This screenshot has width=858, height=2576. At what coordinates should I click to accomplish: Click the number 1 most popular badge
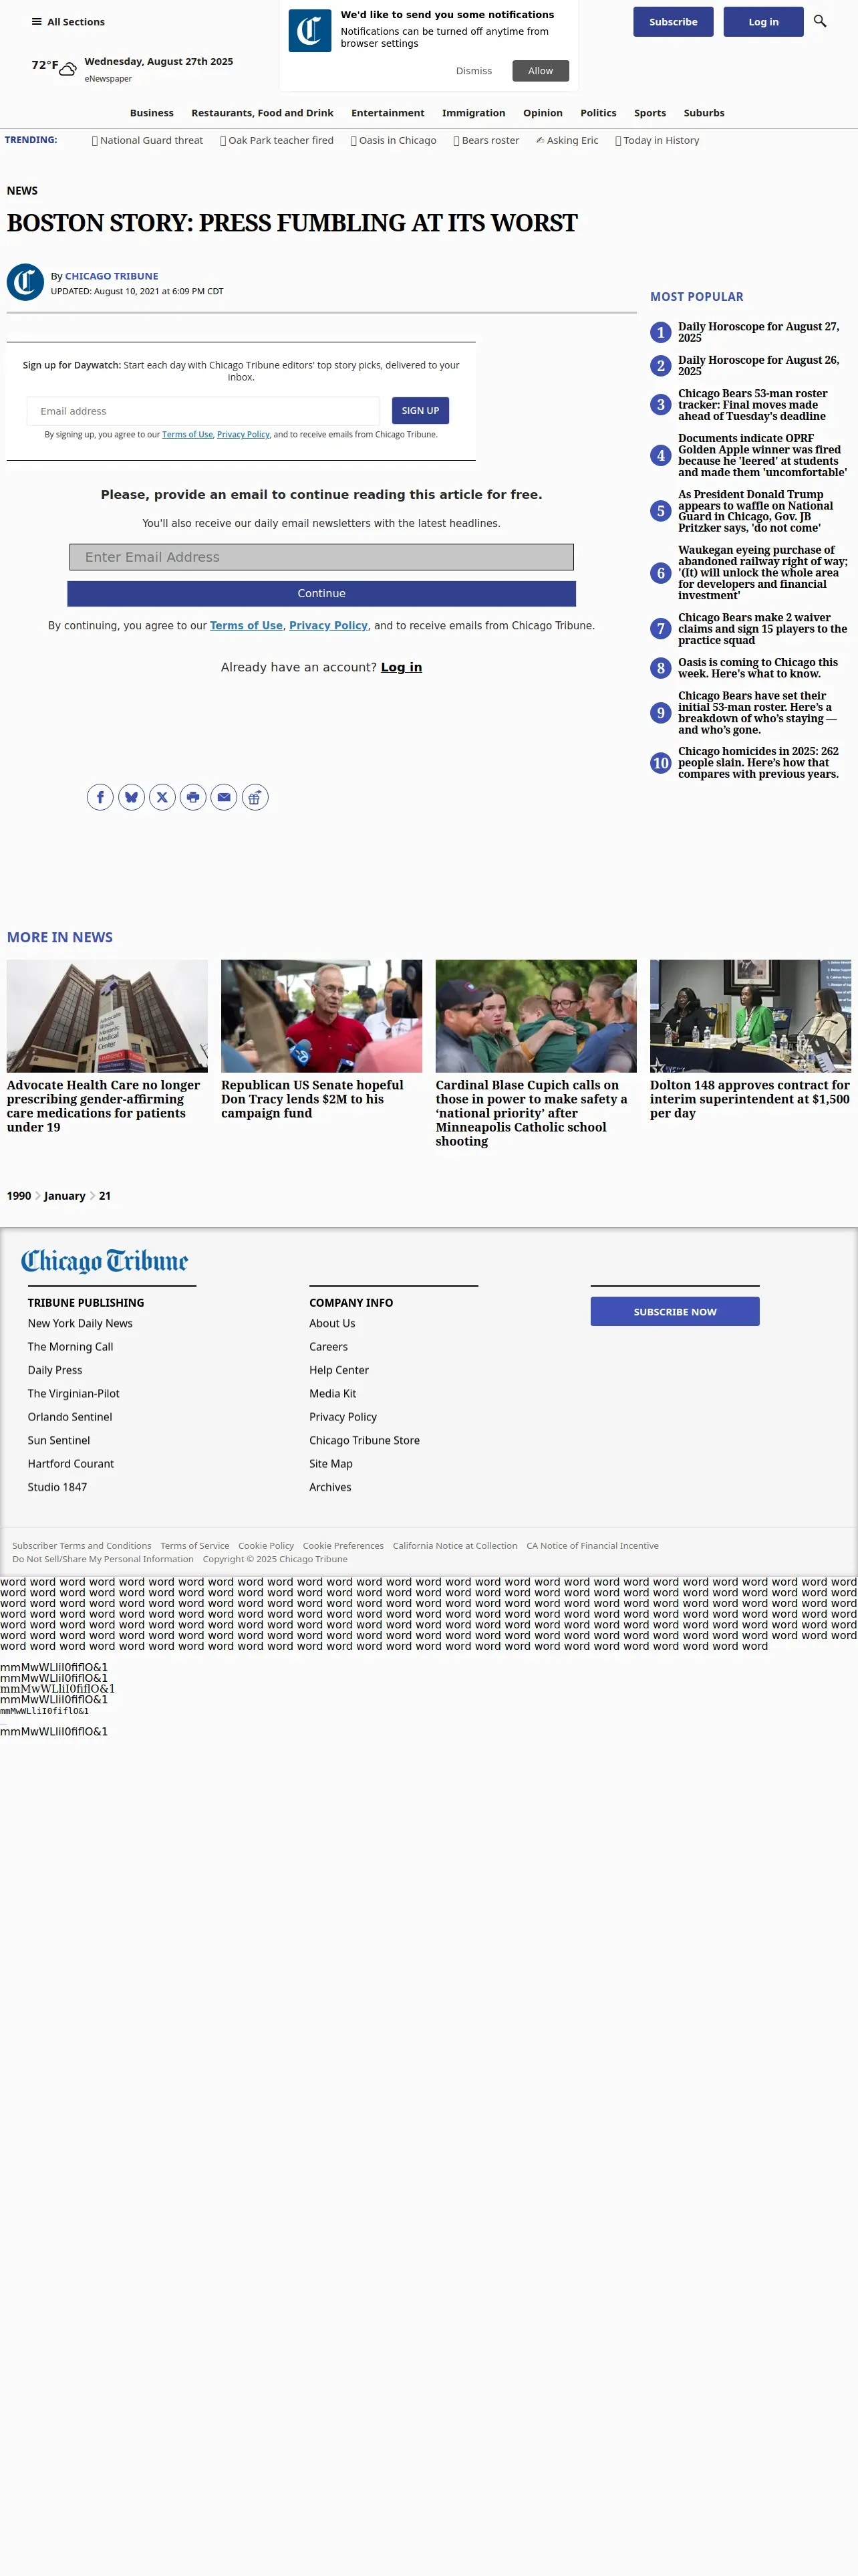tap(660, 332)
